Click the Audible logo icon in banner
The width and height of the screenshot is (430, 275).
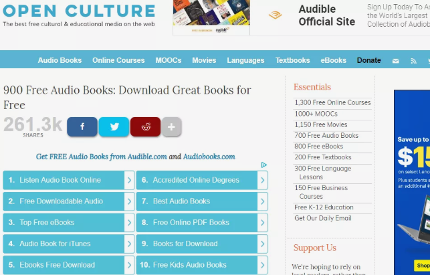coord(275,15)
